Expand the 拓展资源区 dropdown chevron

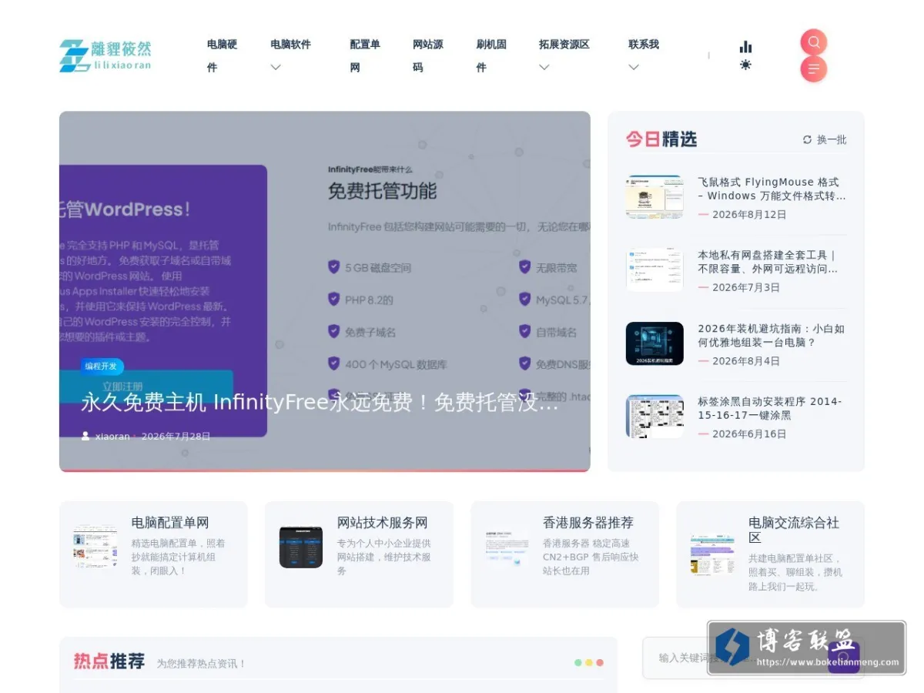544,67
